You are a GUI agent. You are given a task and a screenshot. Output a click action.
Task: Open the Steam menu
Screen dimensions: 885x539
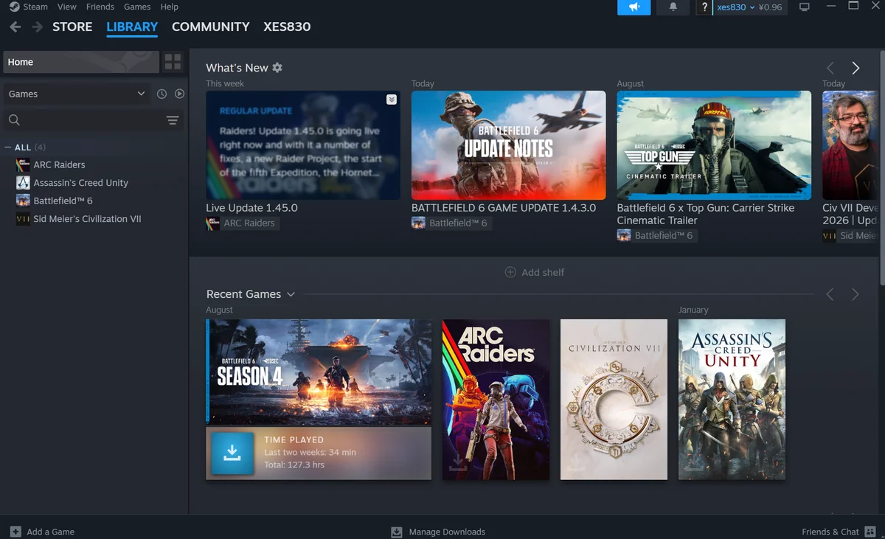click(x=35, y=7)
